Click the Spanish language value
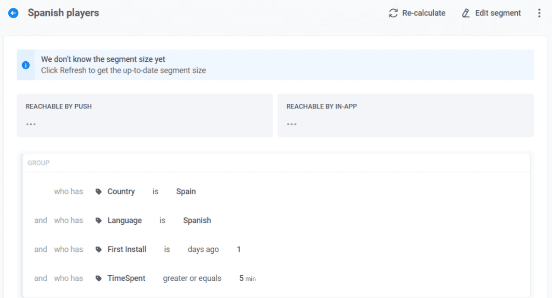The width and height of the screenshot is (552, 298). click(197, 221)
